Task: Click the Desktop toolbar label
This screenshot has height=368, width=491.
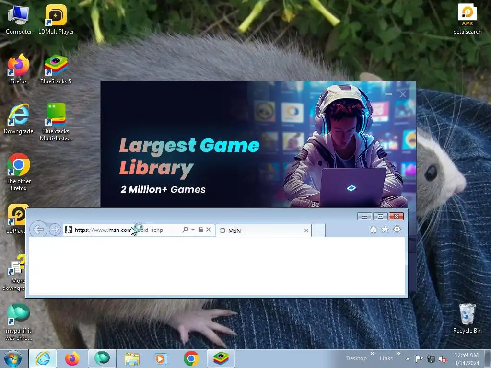Action: point(356,358)
